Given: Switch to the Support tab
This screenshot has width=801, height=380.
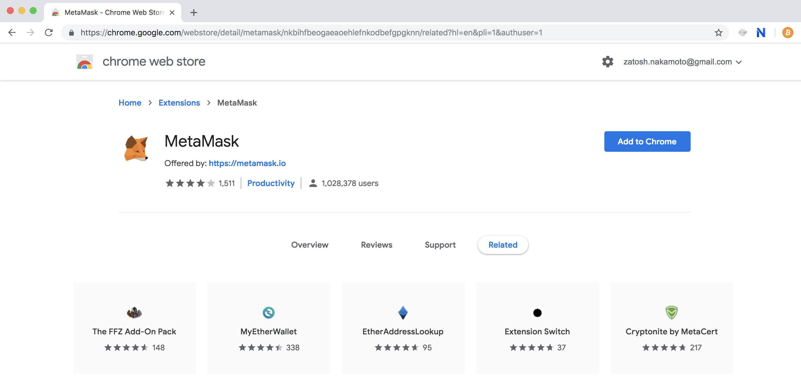Looking at the screenshot, I should click(440, 245).
